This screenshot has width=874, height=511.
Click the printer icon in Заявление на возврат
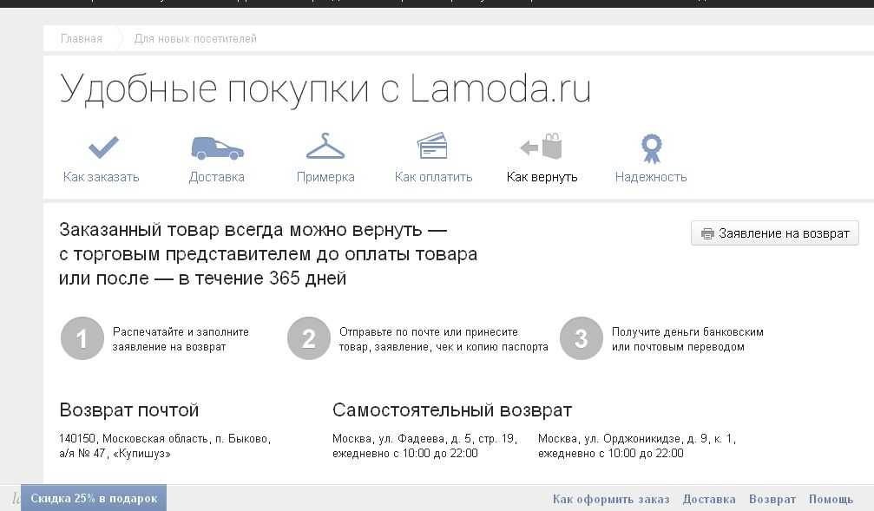pos(707,233)
